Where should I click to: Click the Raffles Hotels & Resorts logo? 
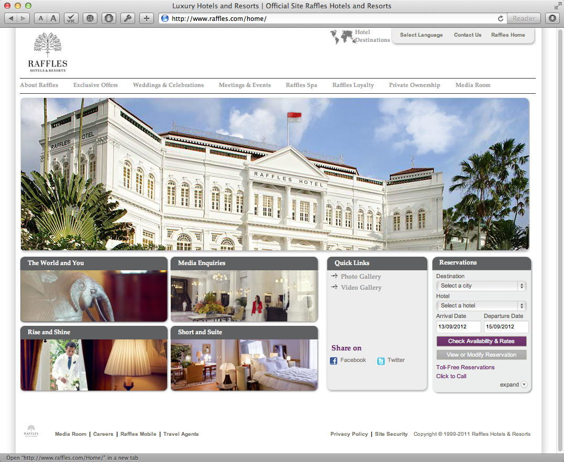tap(48, 52)
